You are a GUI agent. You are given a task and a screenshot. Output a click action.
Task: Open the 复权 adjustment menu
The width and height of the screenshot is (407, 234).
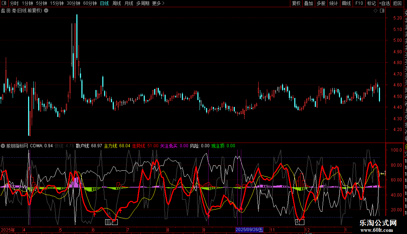[x=296, y=4]
